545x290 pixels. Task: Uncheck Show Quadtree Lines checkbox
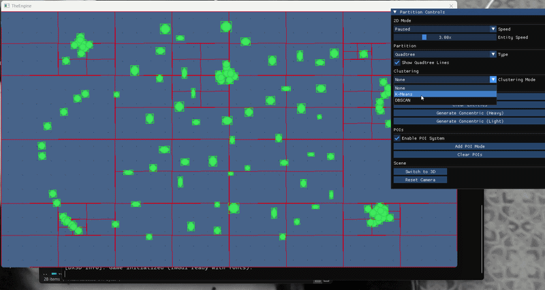pyautogui.click(x=397, y=63)
